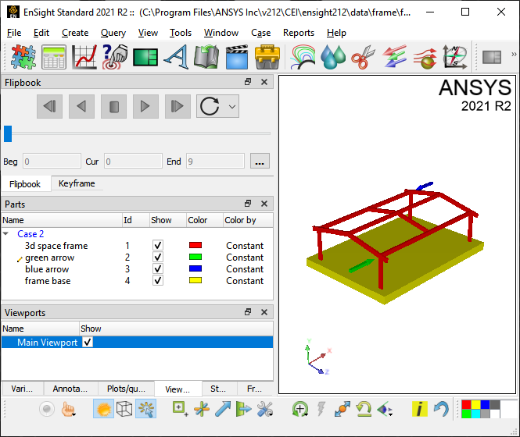Click the blue undo arrow icon
520x437 pixels.
point(441,409)
